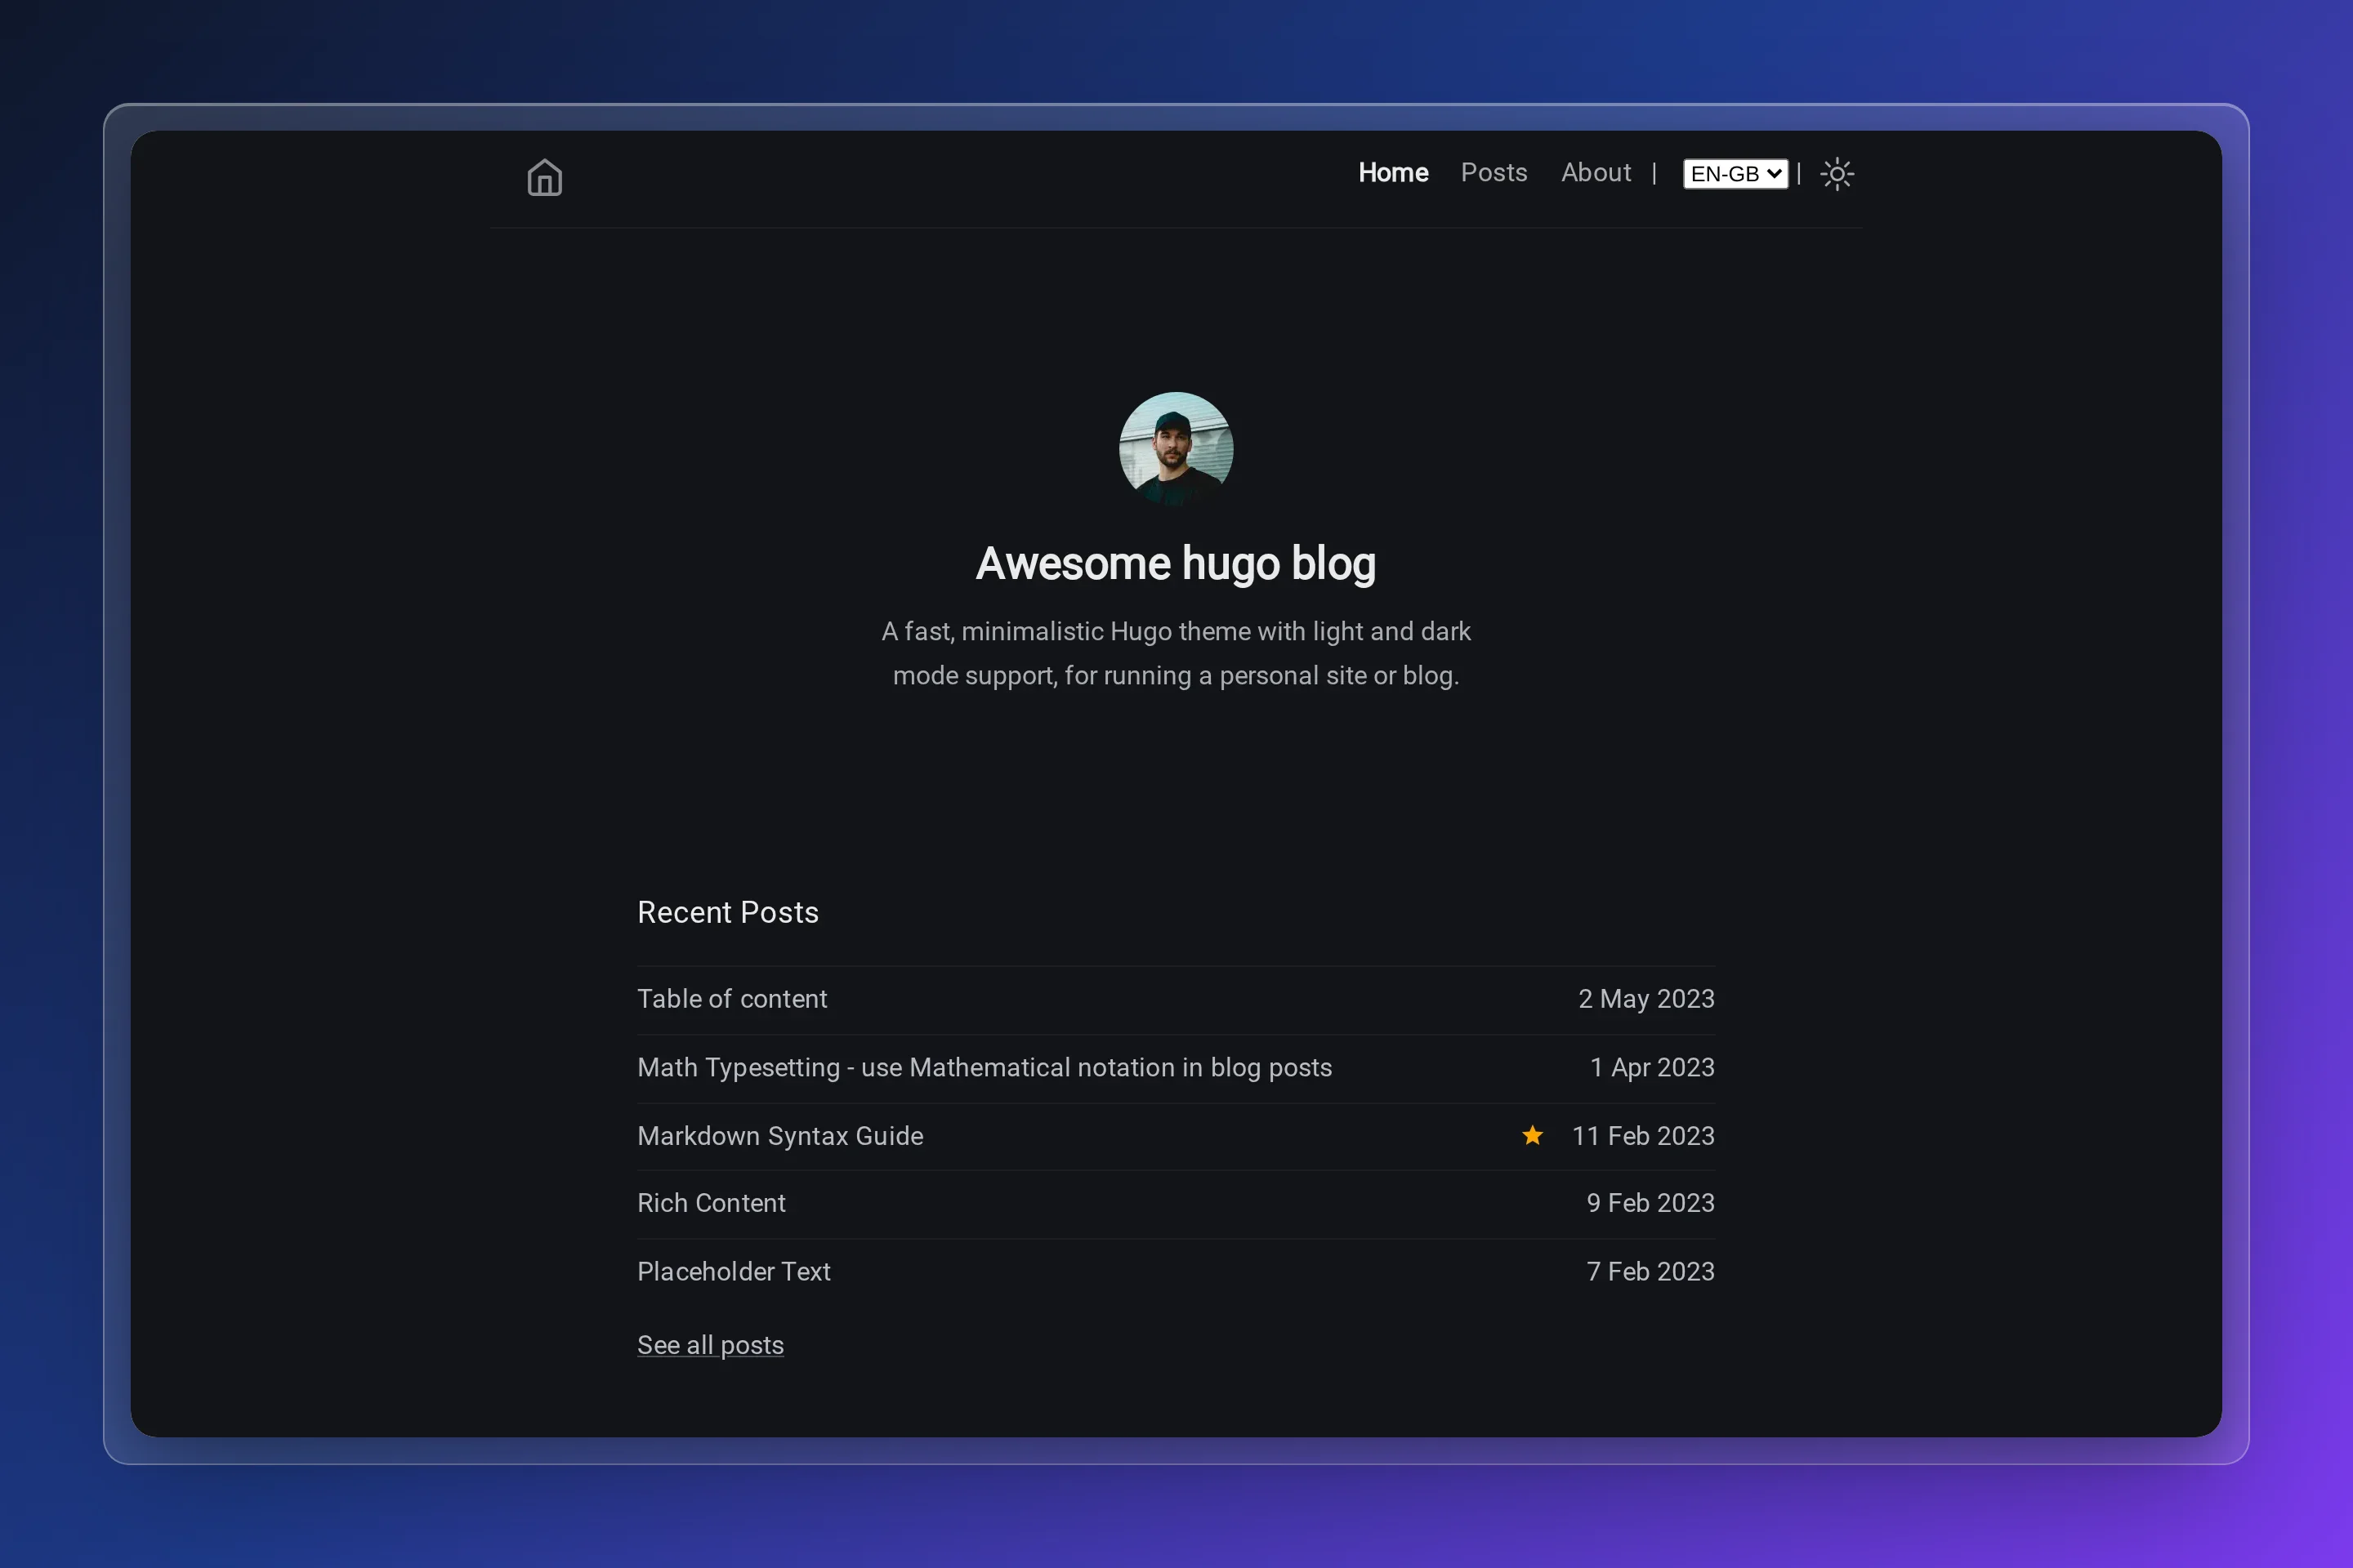Click the date 11 Feb 2023
Viewport: 2353px width, 1568px height.
tap(1643, 1136)
